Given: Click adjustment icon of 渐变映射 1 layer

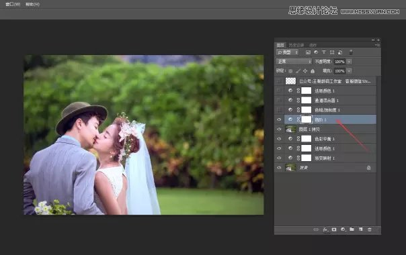Looking at the screenshot, I should [290, 158].
